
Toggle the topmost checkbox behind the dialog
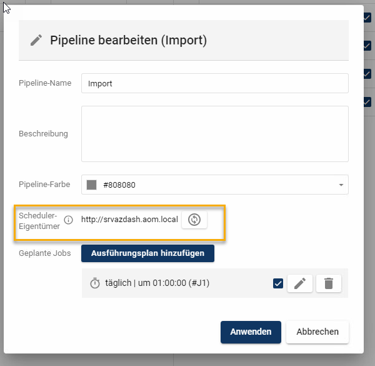click(x=367, y=18)
